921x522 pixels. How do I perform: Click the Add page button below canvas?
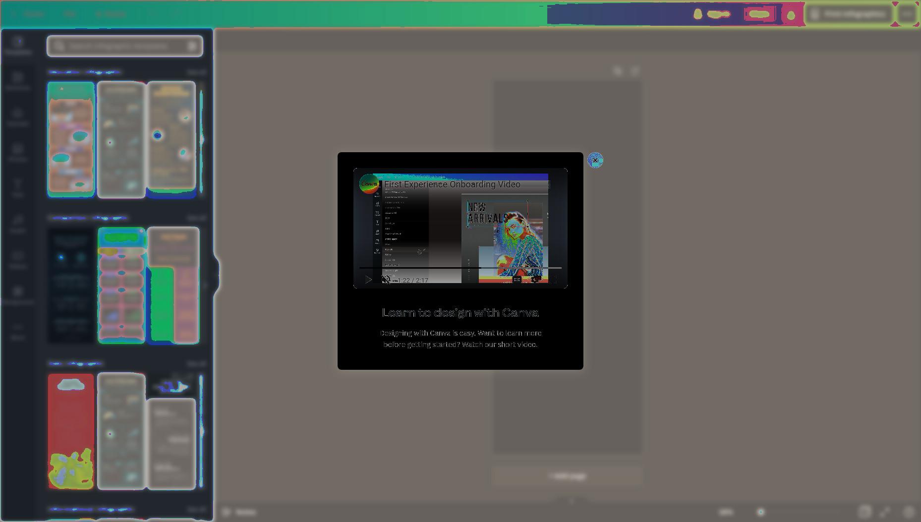click(567, 476)
